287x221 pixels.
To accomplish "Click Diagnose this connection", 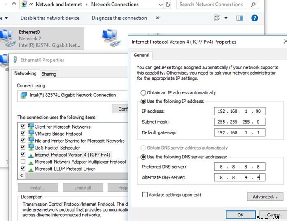I will 119,18.
